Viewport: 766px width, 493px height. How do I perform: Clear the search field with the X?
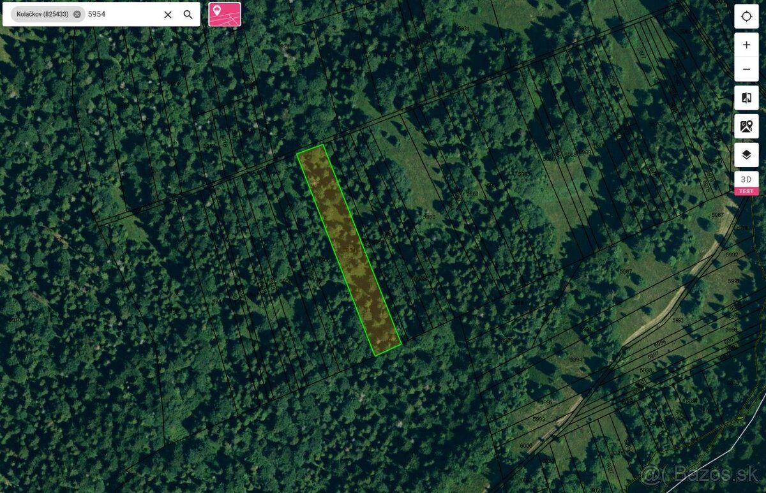[168, 14]
